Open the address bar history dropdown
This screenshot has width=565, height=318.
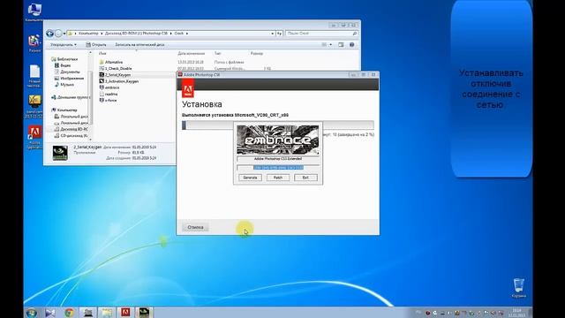click(x=273, y=34)
